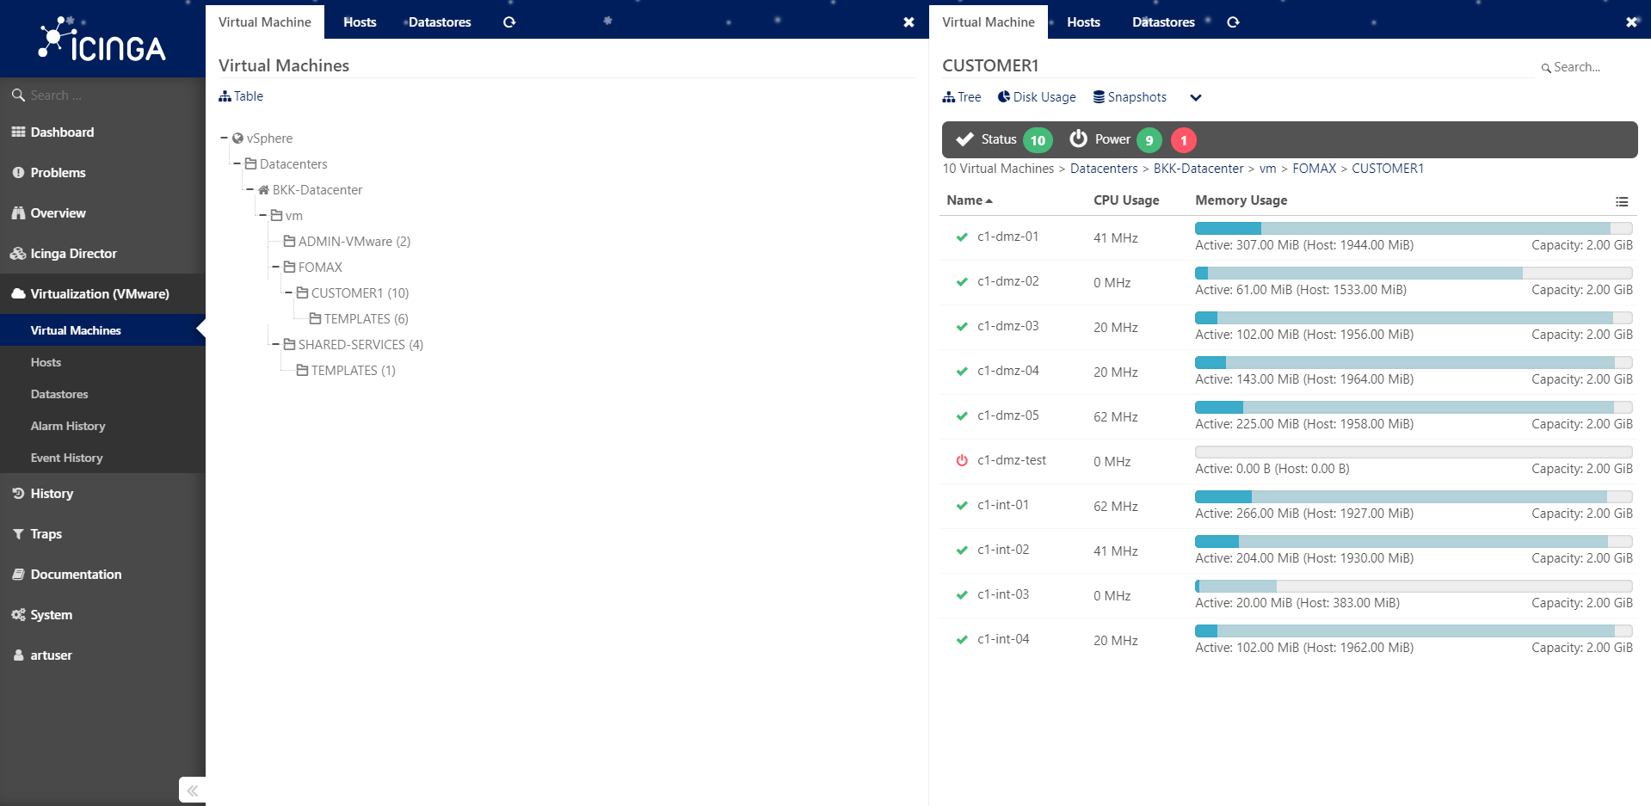Open VM c1-dmz-01
Screen dimensions: 1651x806
point(1007,237)
